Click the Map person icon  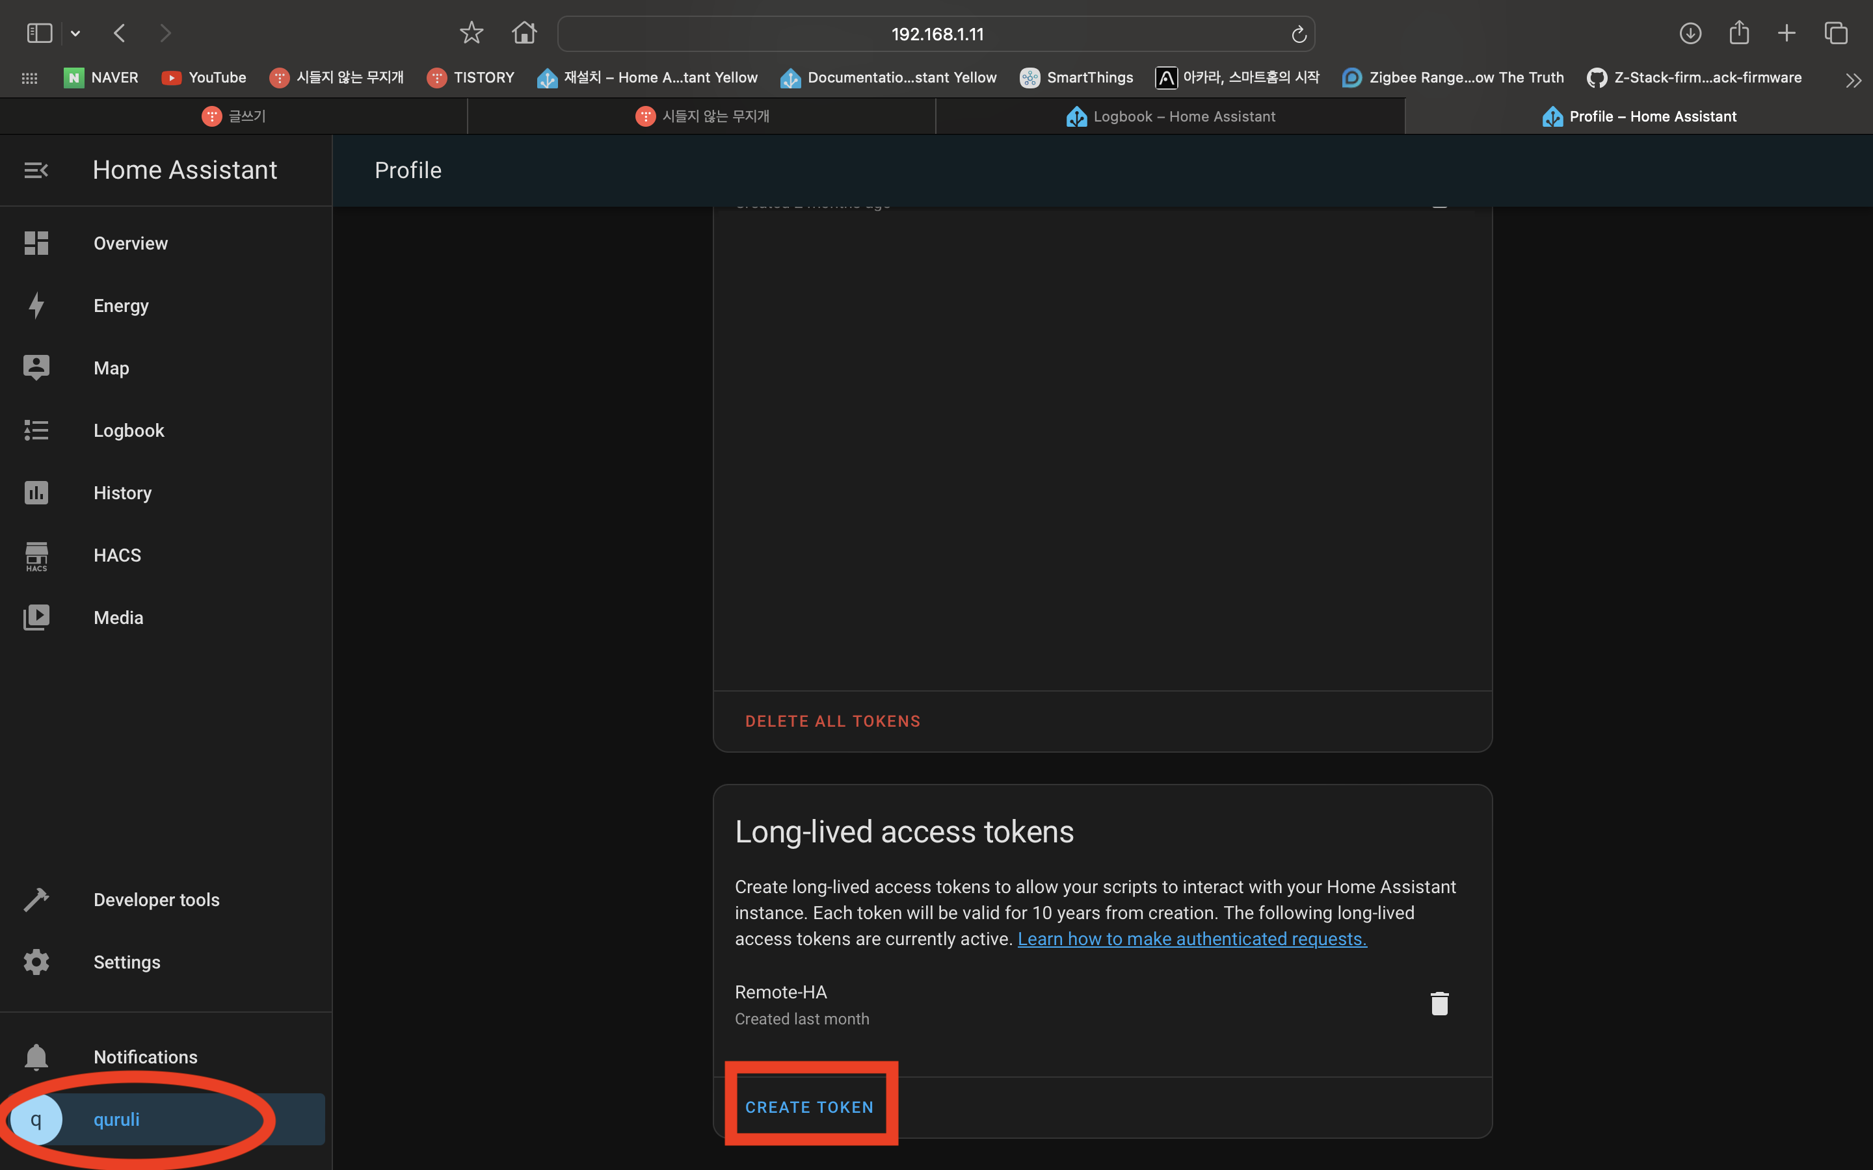[x=36, y=367]
